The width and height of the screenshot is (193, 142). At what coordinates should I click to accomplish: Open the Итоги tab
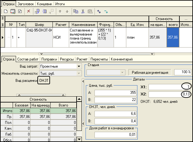pos(60,4)
